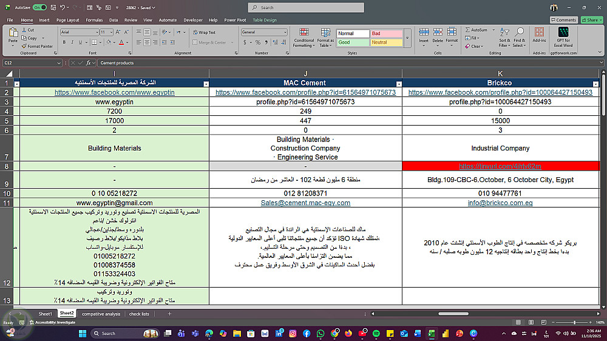Align text to the right

coord(155,42)
